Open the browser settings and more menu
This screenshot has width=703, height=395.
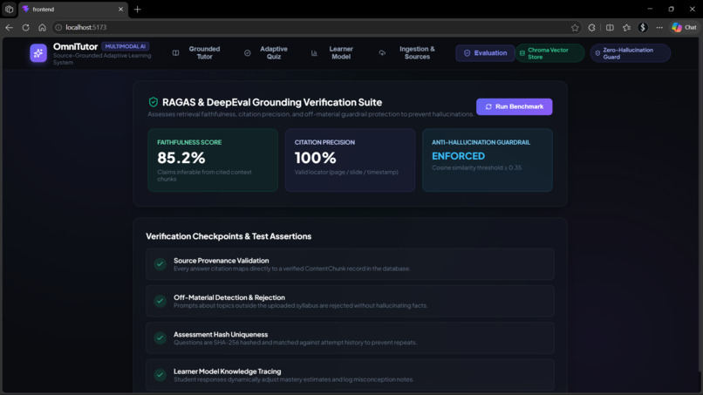(659, 27)
